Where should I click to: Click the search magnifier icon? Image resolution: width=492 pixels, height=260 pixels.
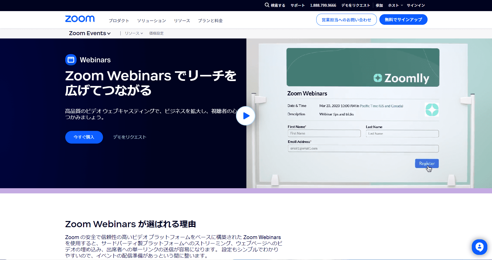(267, 5)
